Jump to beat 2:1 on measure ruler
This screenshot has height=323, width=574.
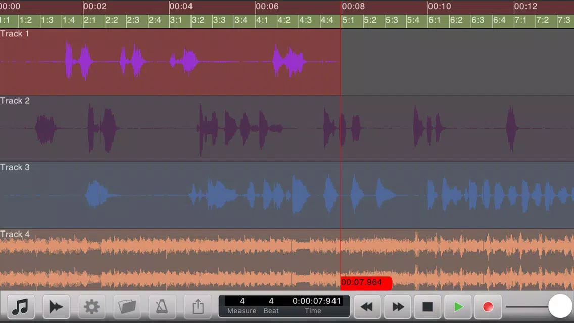pyautogui.click(x=90, y=20)
